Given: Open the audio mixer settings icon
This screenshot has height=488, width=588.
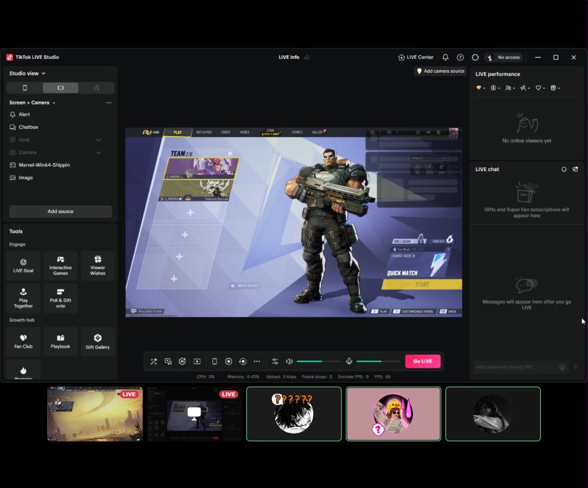Looking at the screenshot, I should [275, 361].
